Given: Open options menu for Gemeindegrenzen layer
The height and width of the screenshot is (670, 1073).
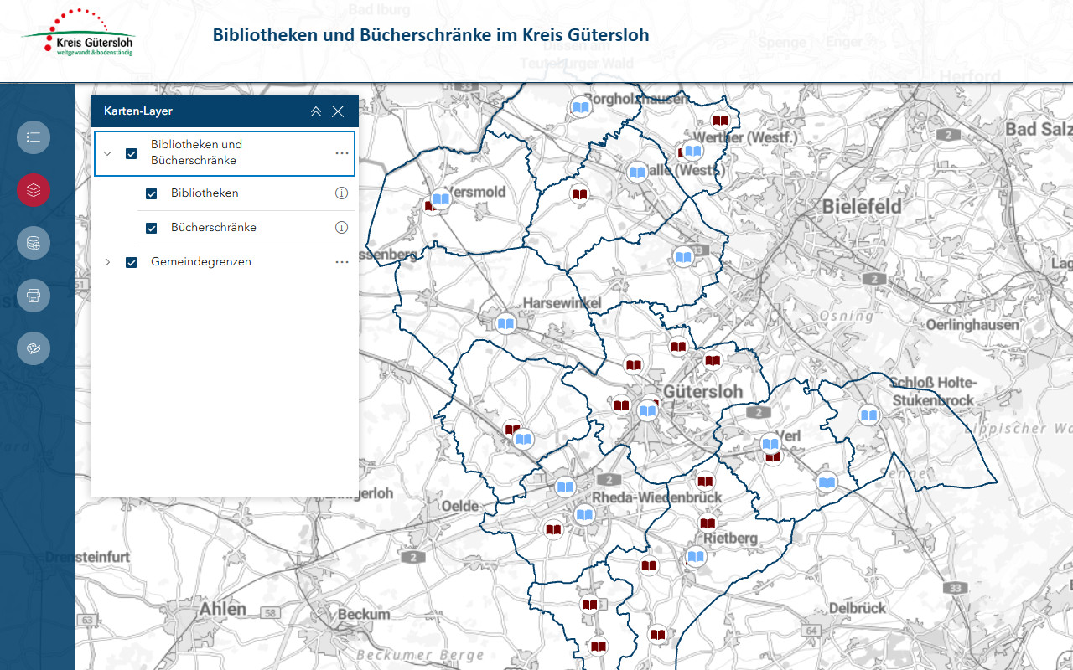Looking at the screenshot, I should pyautogui.click(x=341, y=262).
